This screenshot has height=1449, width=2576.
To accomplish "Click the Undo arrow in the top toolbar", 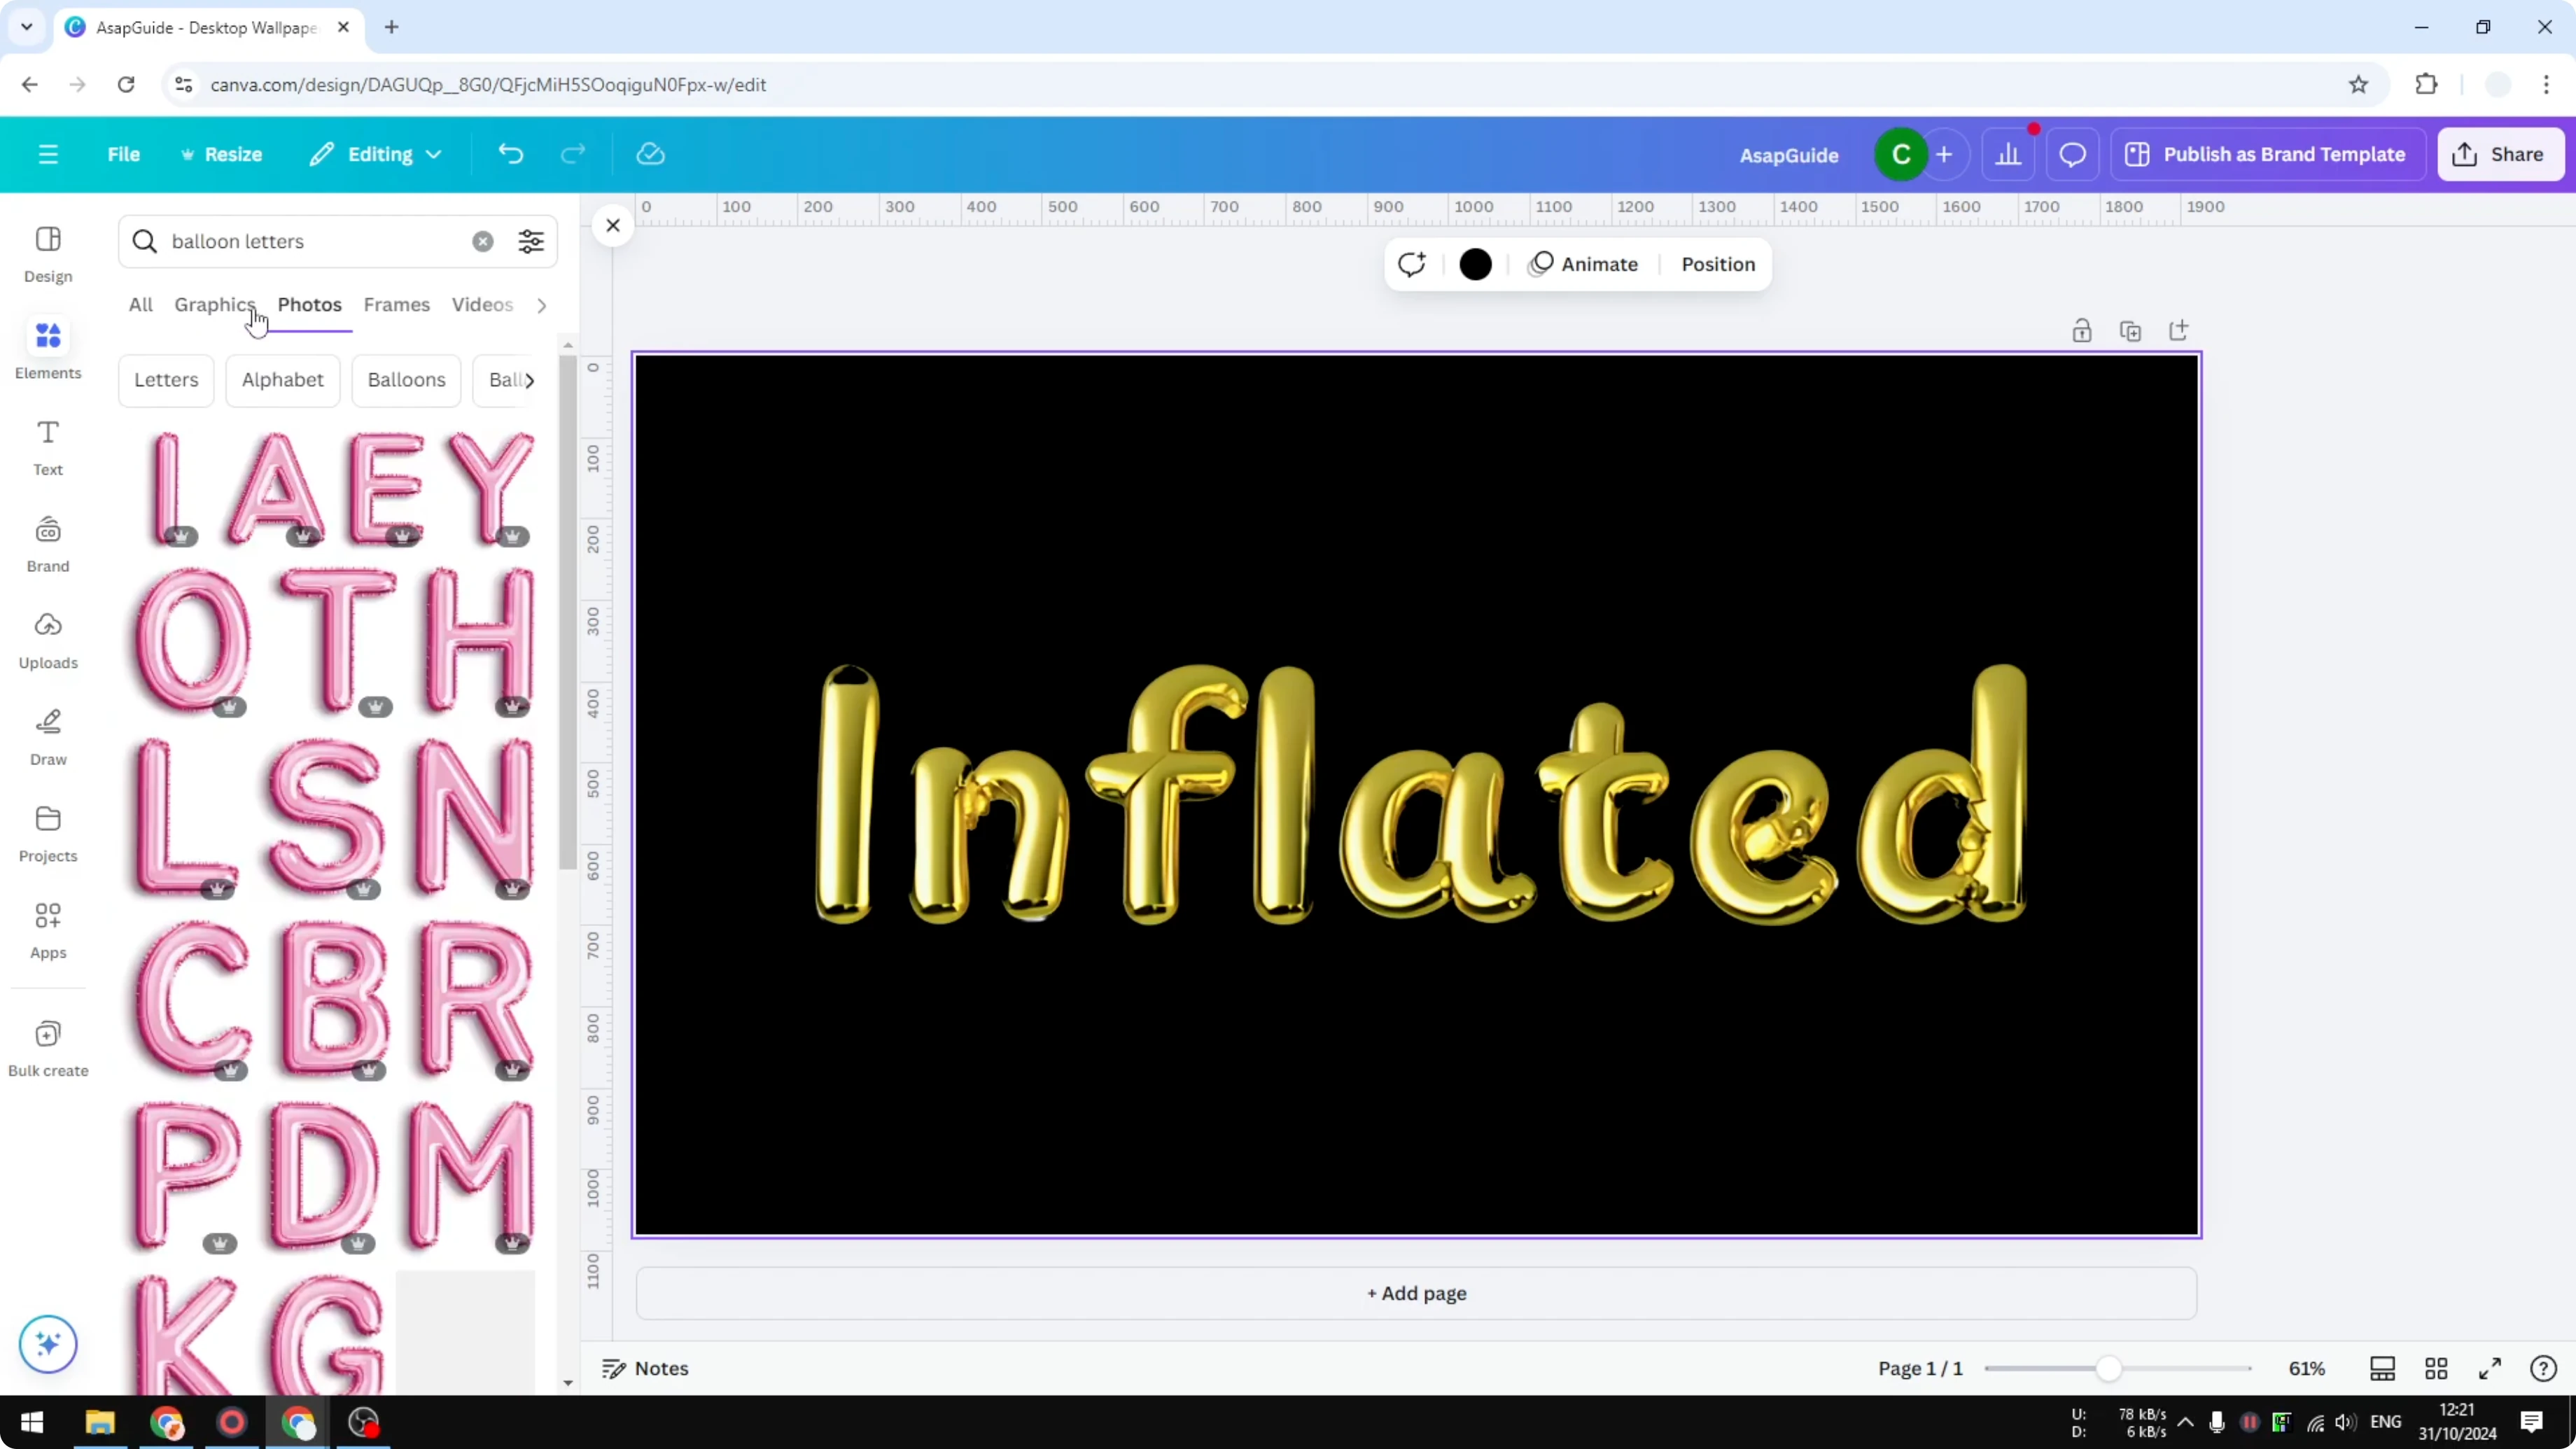I will pyautogui.click(x=510, y=153).
